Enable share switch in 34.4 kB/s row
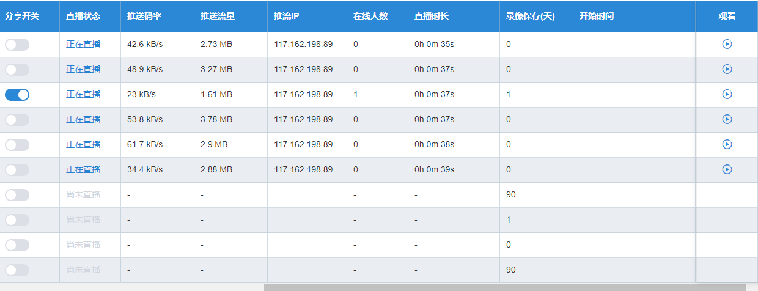Screen dimensions: 758x291 [17, 169]
